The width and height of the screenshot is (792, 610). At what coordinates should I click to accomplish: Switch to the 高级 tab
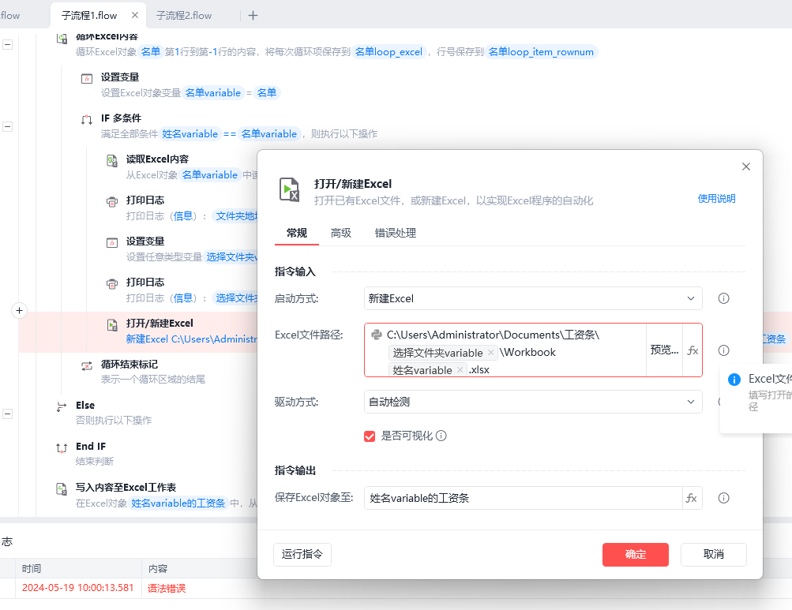[x=341, y=233]
